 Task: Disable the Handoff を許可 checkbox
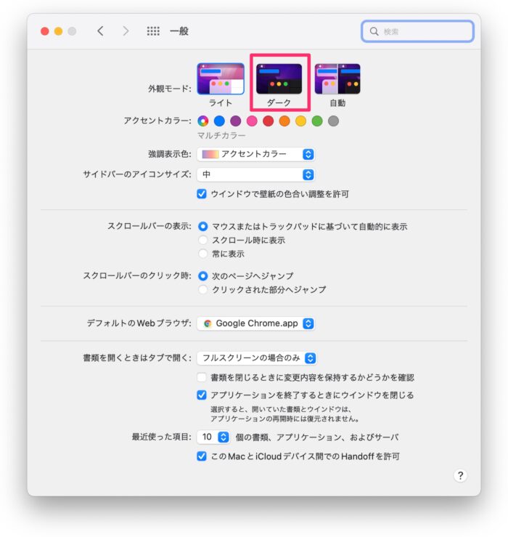tap(202, 456)
